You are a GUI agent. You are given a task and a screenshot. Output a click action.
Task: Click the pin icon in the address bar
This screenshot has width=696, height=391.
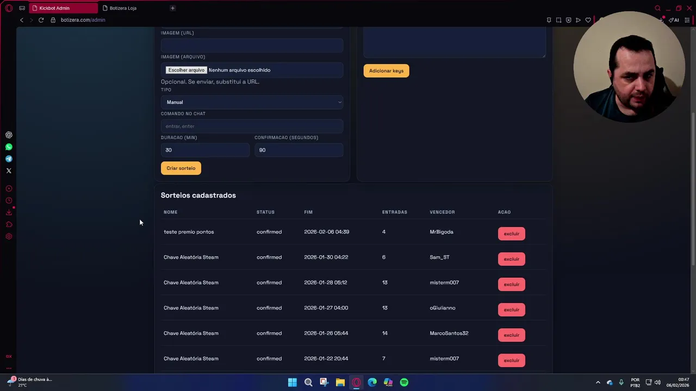tap(549, 20)
